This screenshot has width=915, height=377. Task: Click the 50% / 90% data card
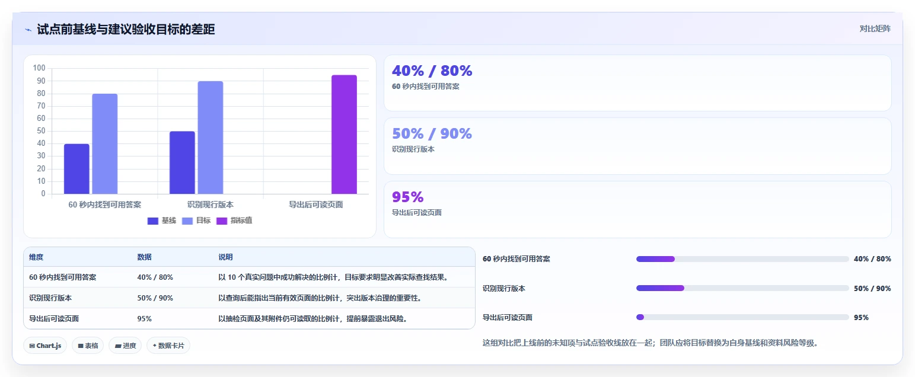pyautogui.click(x=637, y=146)
